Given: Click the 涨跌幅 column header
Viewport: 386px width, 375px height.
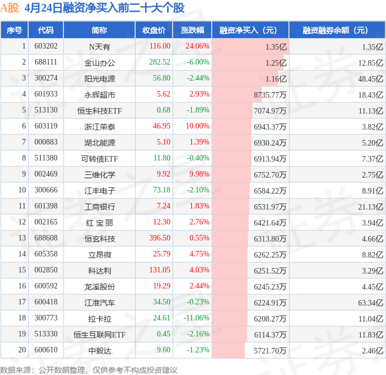Looking at the screenshot, I should point(192,30).
